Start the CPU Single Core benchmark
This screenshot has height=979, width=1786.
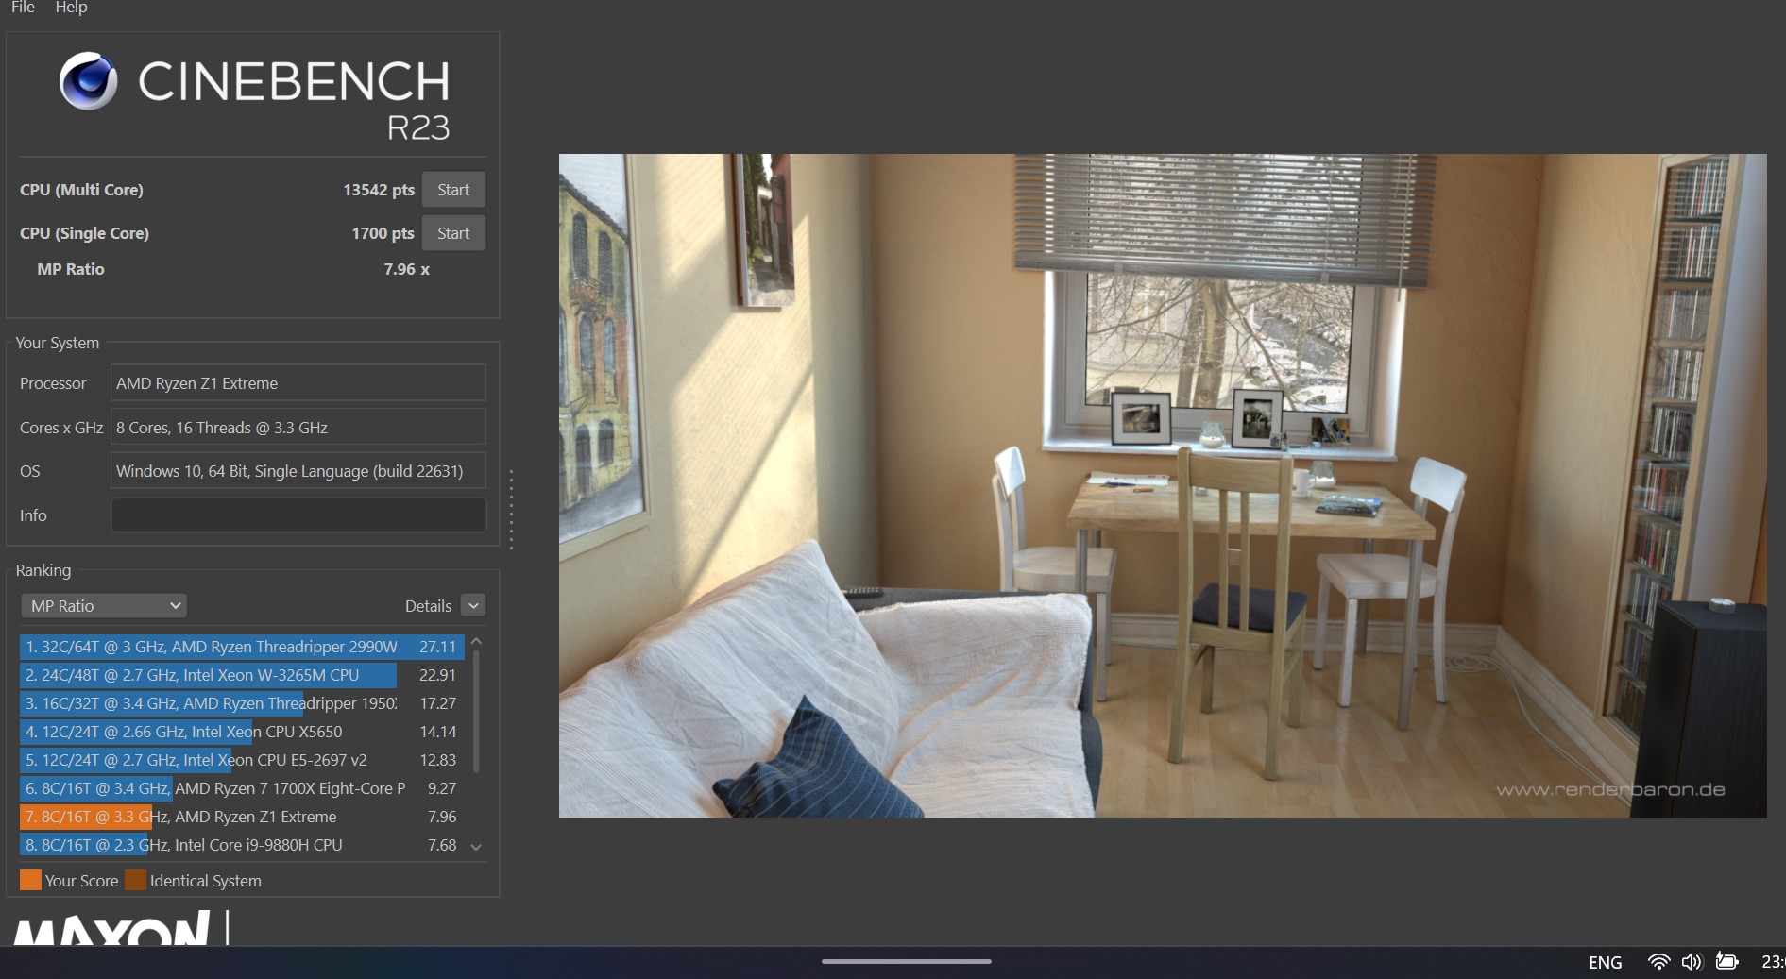point(453,233)
